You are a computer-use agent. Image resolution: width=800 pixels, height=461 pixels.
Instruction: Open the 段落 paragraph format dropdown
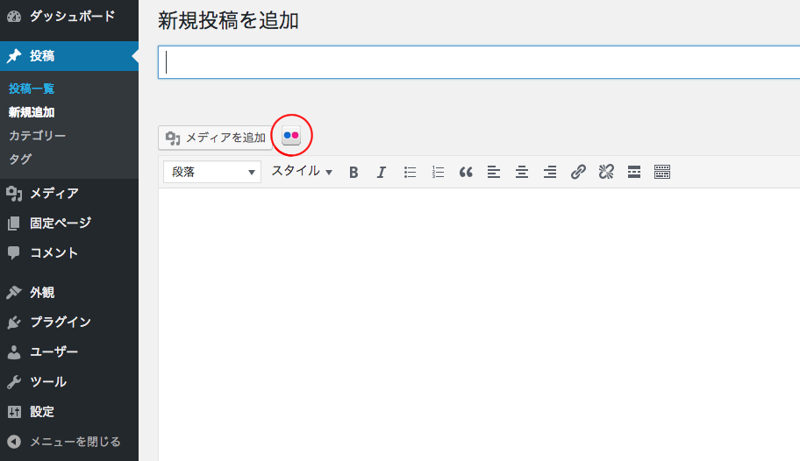(212, 172)
